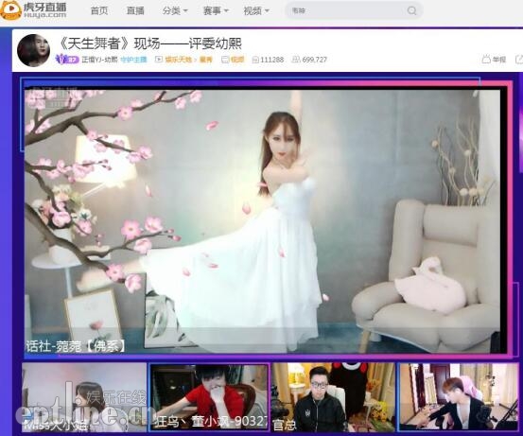Click the room ID 111288 icon
This screenshot has height=436, width=523.
point(255,60)
